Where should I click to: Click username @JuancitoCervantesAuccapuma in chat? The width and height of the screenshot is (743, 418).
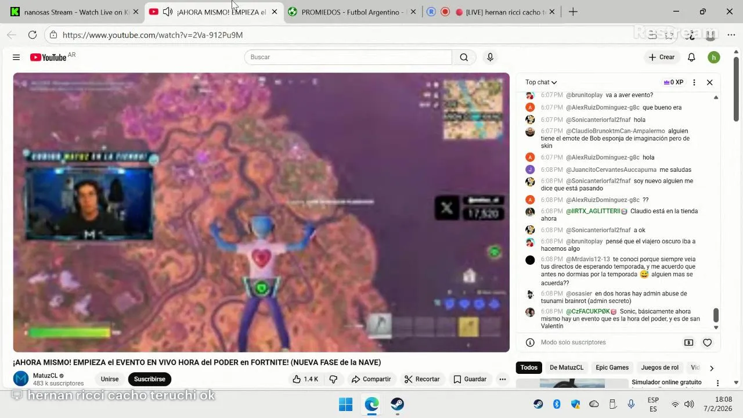(611, 170)
